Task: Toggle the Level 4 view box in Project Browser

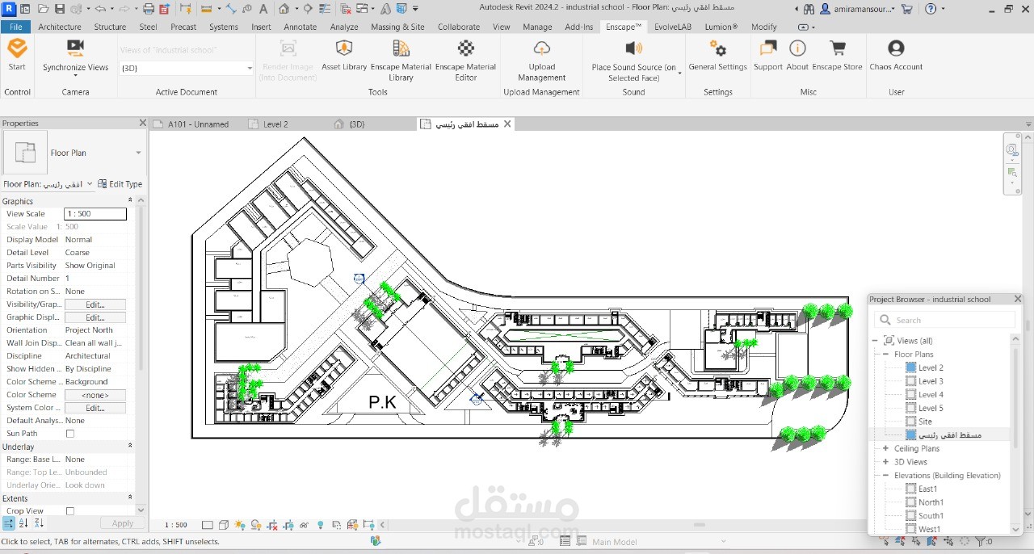Action: point(911,395)
